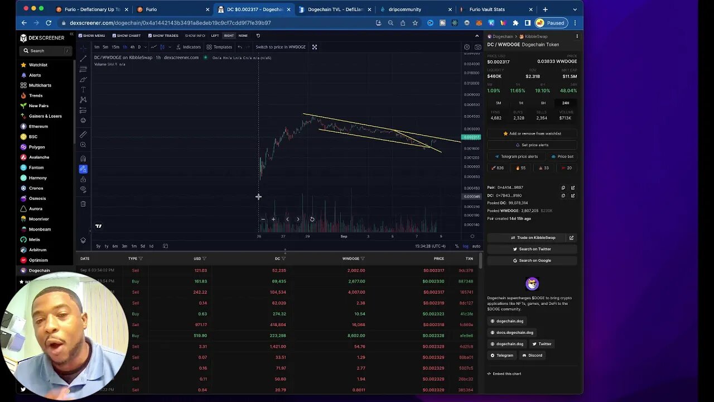Open the candle style dropdown

click(170, 47)
